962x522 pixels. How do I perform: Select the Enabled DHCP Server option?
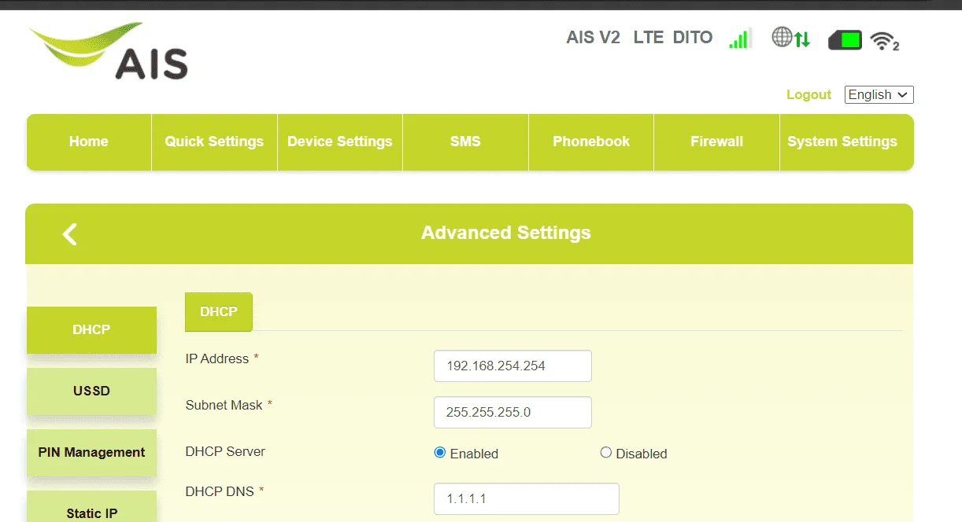tap(440, 453)
